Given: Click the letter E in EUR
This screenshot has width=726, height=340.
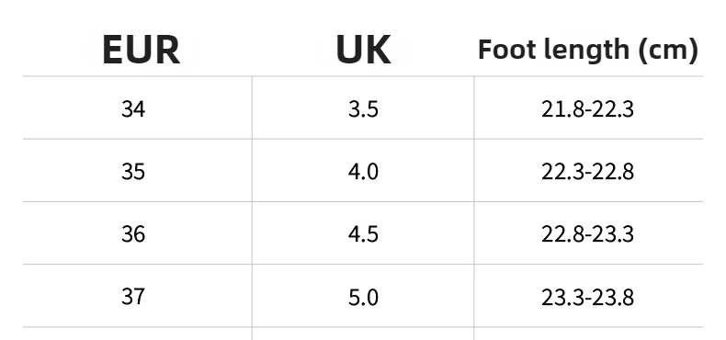Looking at the screenshot, I should coord(113,50).
